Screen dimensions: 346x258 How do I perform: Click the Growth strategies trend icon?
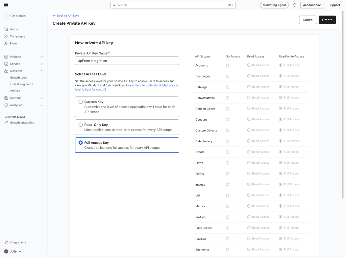click(x=6, y=123)
